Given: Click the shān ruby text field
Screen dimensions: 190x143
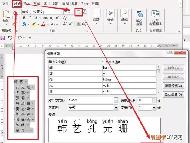Looking at the screenshot, I should pos(129,92).
